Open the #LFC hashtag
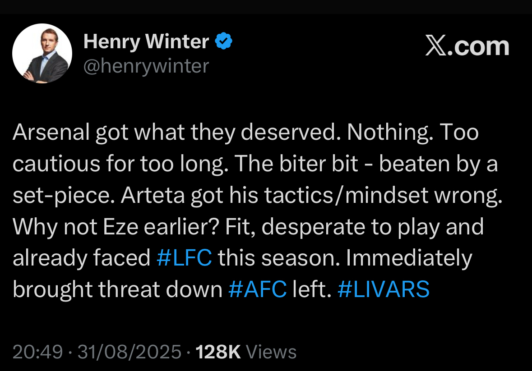The height and width of the screenshot is (371, 532). tap(184, 258)
